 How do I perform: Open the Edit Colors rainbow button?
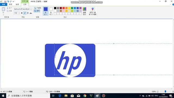pyautogui.click(x=85, y=11)
